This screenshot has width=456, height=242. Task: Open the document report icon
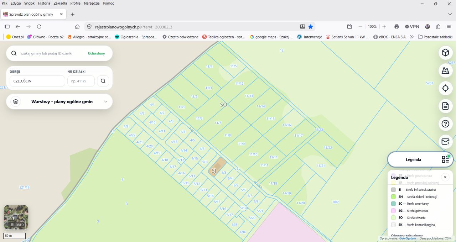point(445,106)
